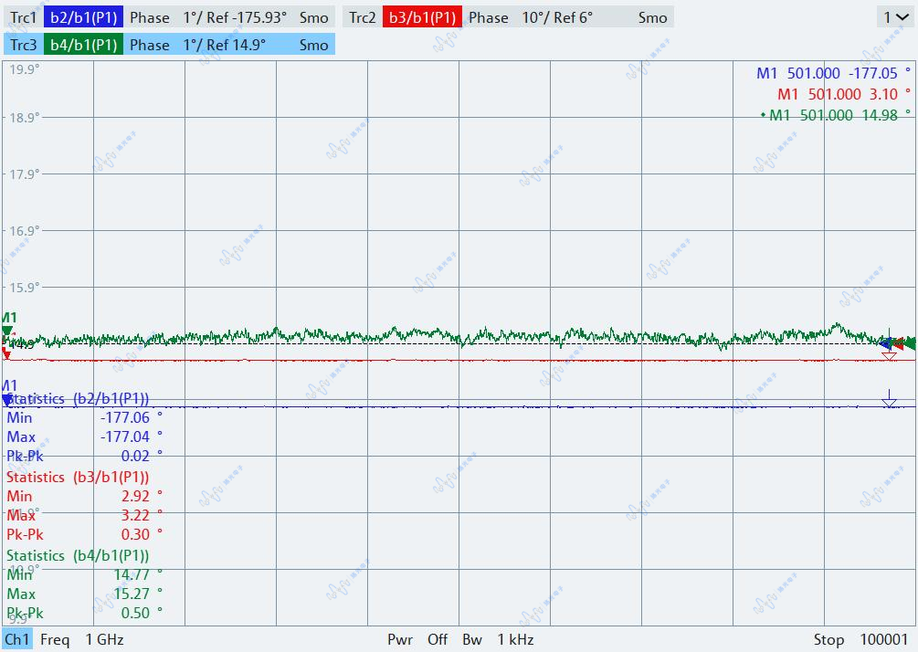Screen dimensions: 918x652
Task: Select the red outlined marker on Trc2 trace
Action: pos(889,355)
